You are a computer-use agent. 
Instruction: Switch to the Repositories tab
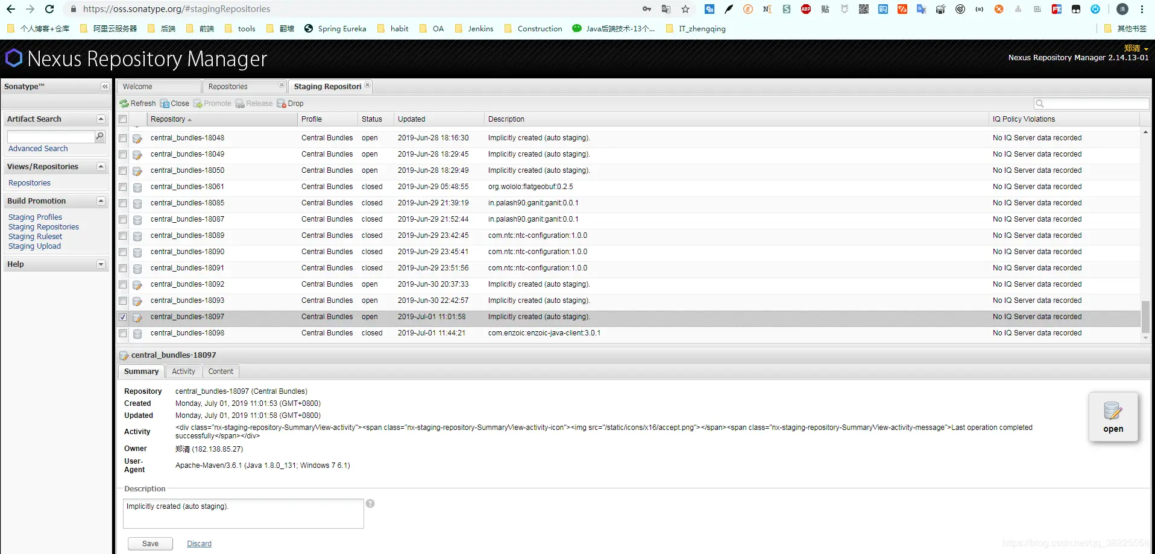(244, 87)
